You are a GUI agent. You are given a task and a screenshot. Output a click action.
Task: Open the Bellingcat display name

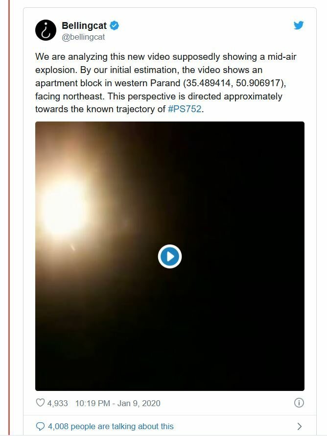point(84,25)
